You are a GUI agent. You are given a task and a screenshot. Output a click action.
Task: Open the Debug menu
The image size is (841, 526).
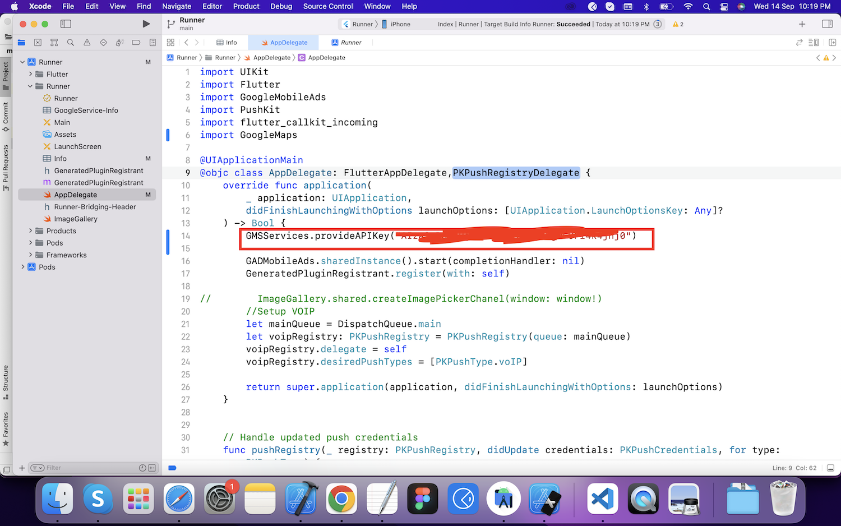[x=281, y=6]
